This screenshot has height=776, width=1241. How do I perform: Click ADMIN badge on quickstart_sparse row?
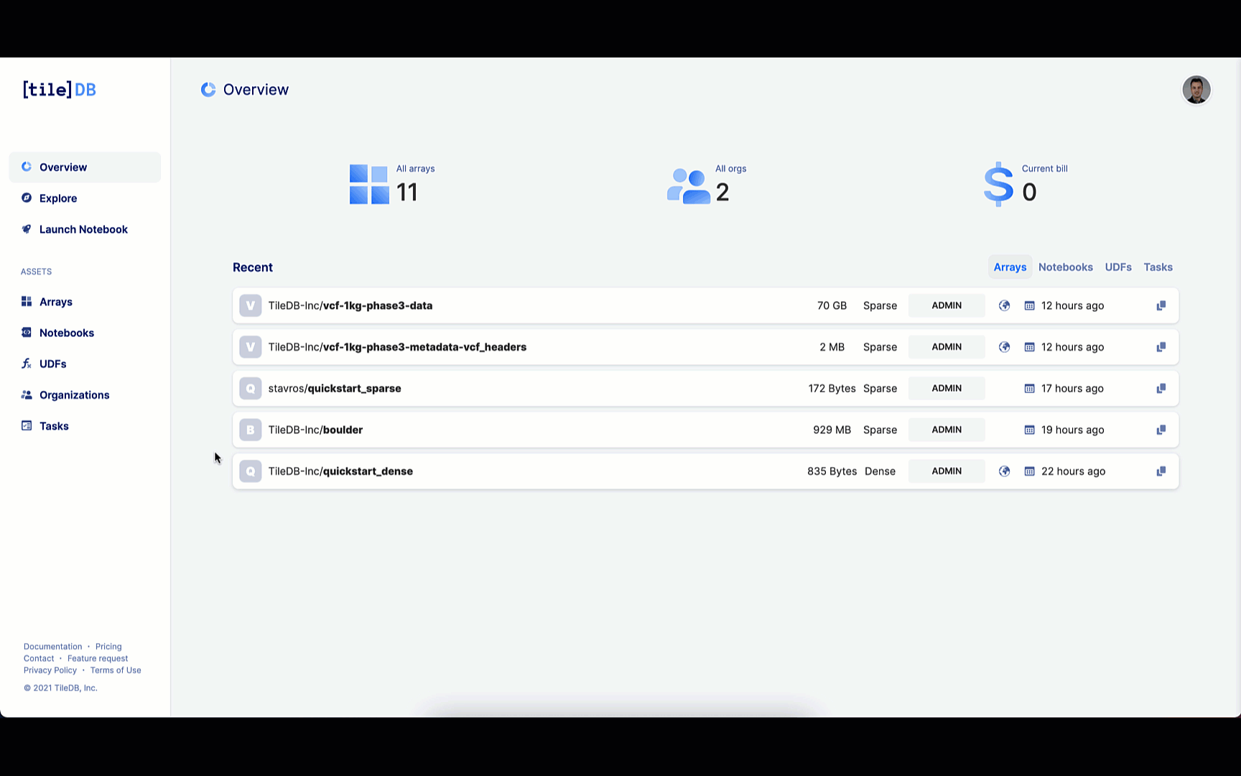tap(947, 388)
